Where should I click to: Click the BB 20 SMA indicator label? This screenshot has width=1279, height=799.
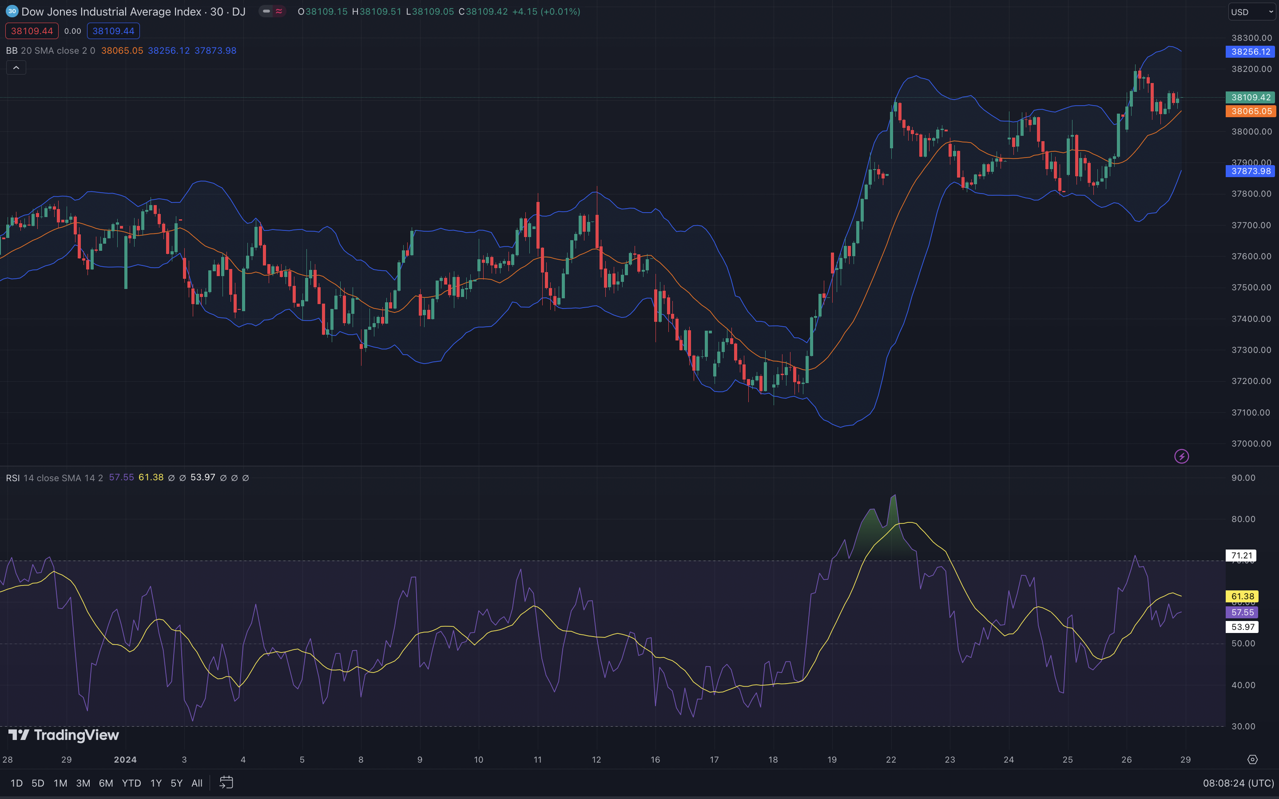click(x=51, y=51)
